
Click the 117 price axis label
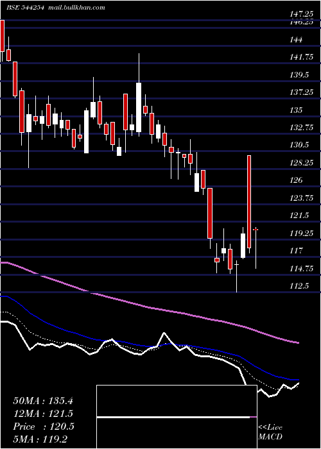click(295, 251)
